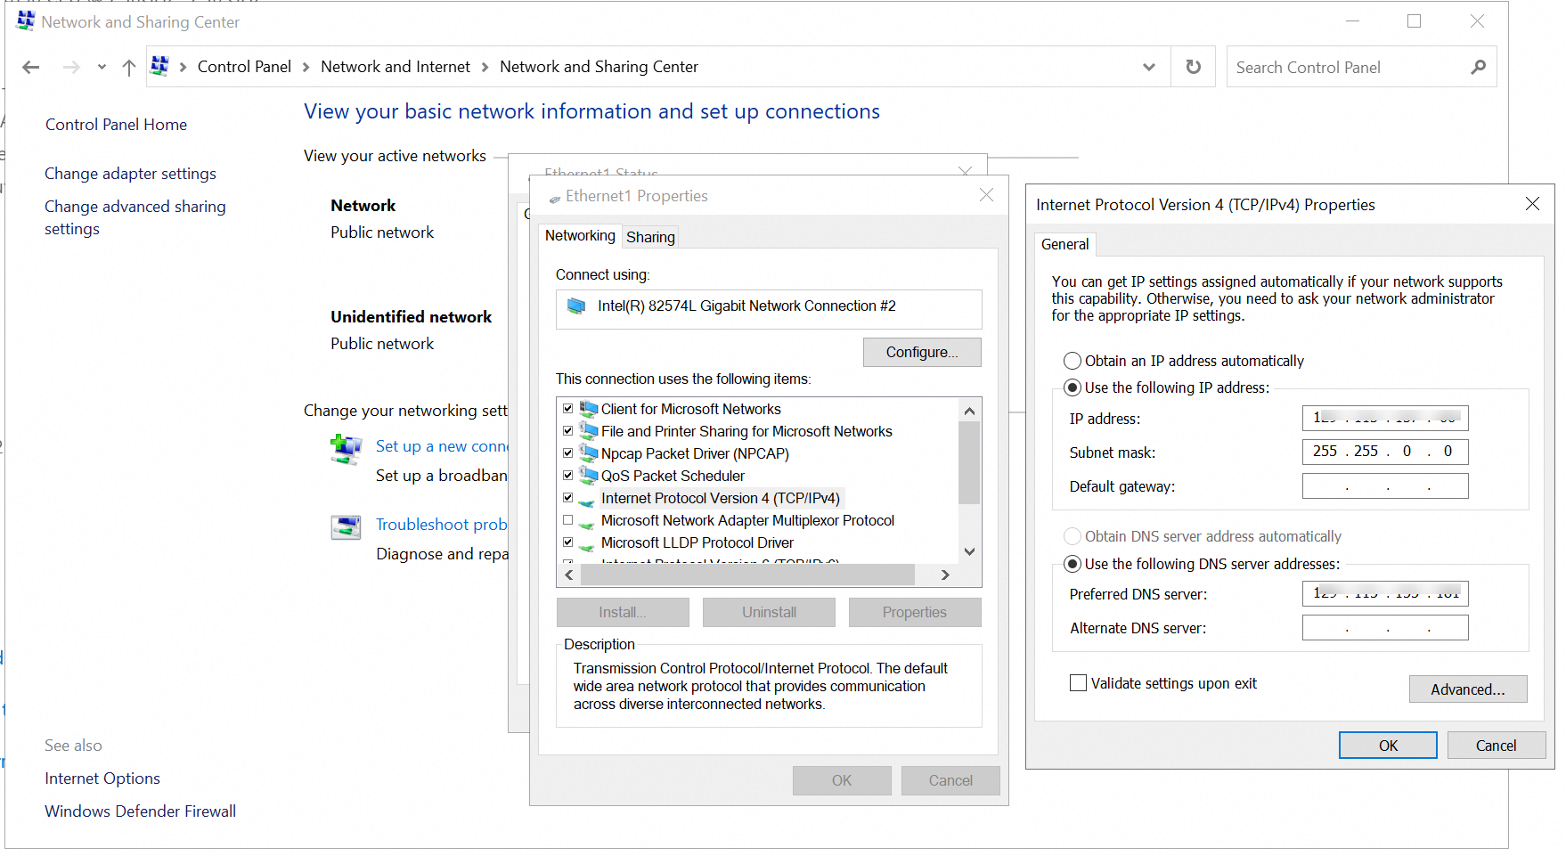Expand chevron after Network and Internet breadcrumb

point(485,68)
